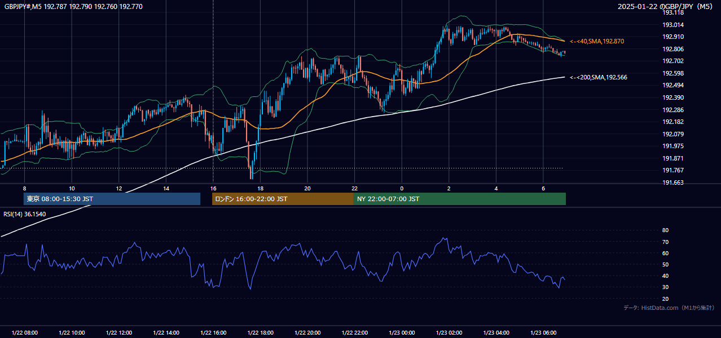Click hour label 14 under the price chart
This screenshot has height=338, width=721.
(166, 189)
